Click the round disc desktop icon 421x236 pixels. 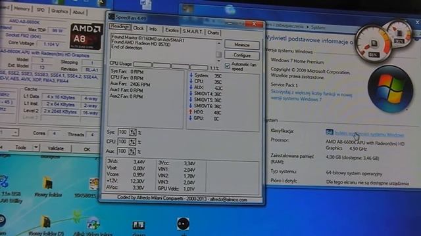(184, 224)
